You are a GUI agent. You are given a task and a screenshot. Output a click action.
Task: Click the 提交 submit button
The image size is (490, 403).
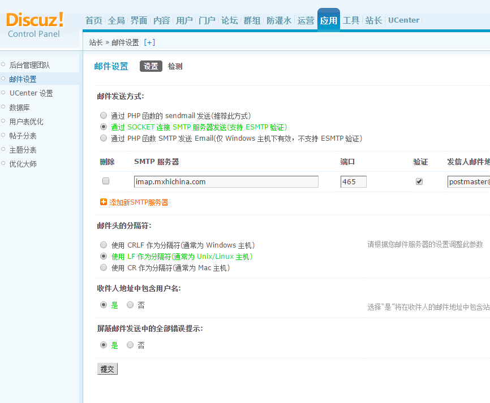pos(107,369)
